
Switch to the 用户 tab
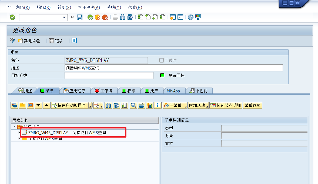pos(152,91)
